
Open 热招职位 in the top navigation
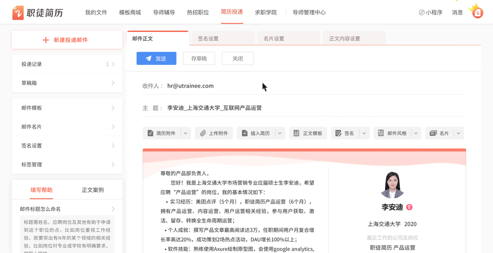coord(198,13)
